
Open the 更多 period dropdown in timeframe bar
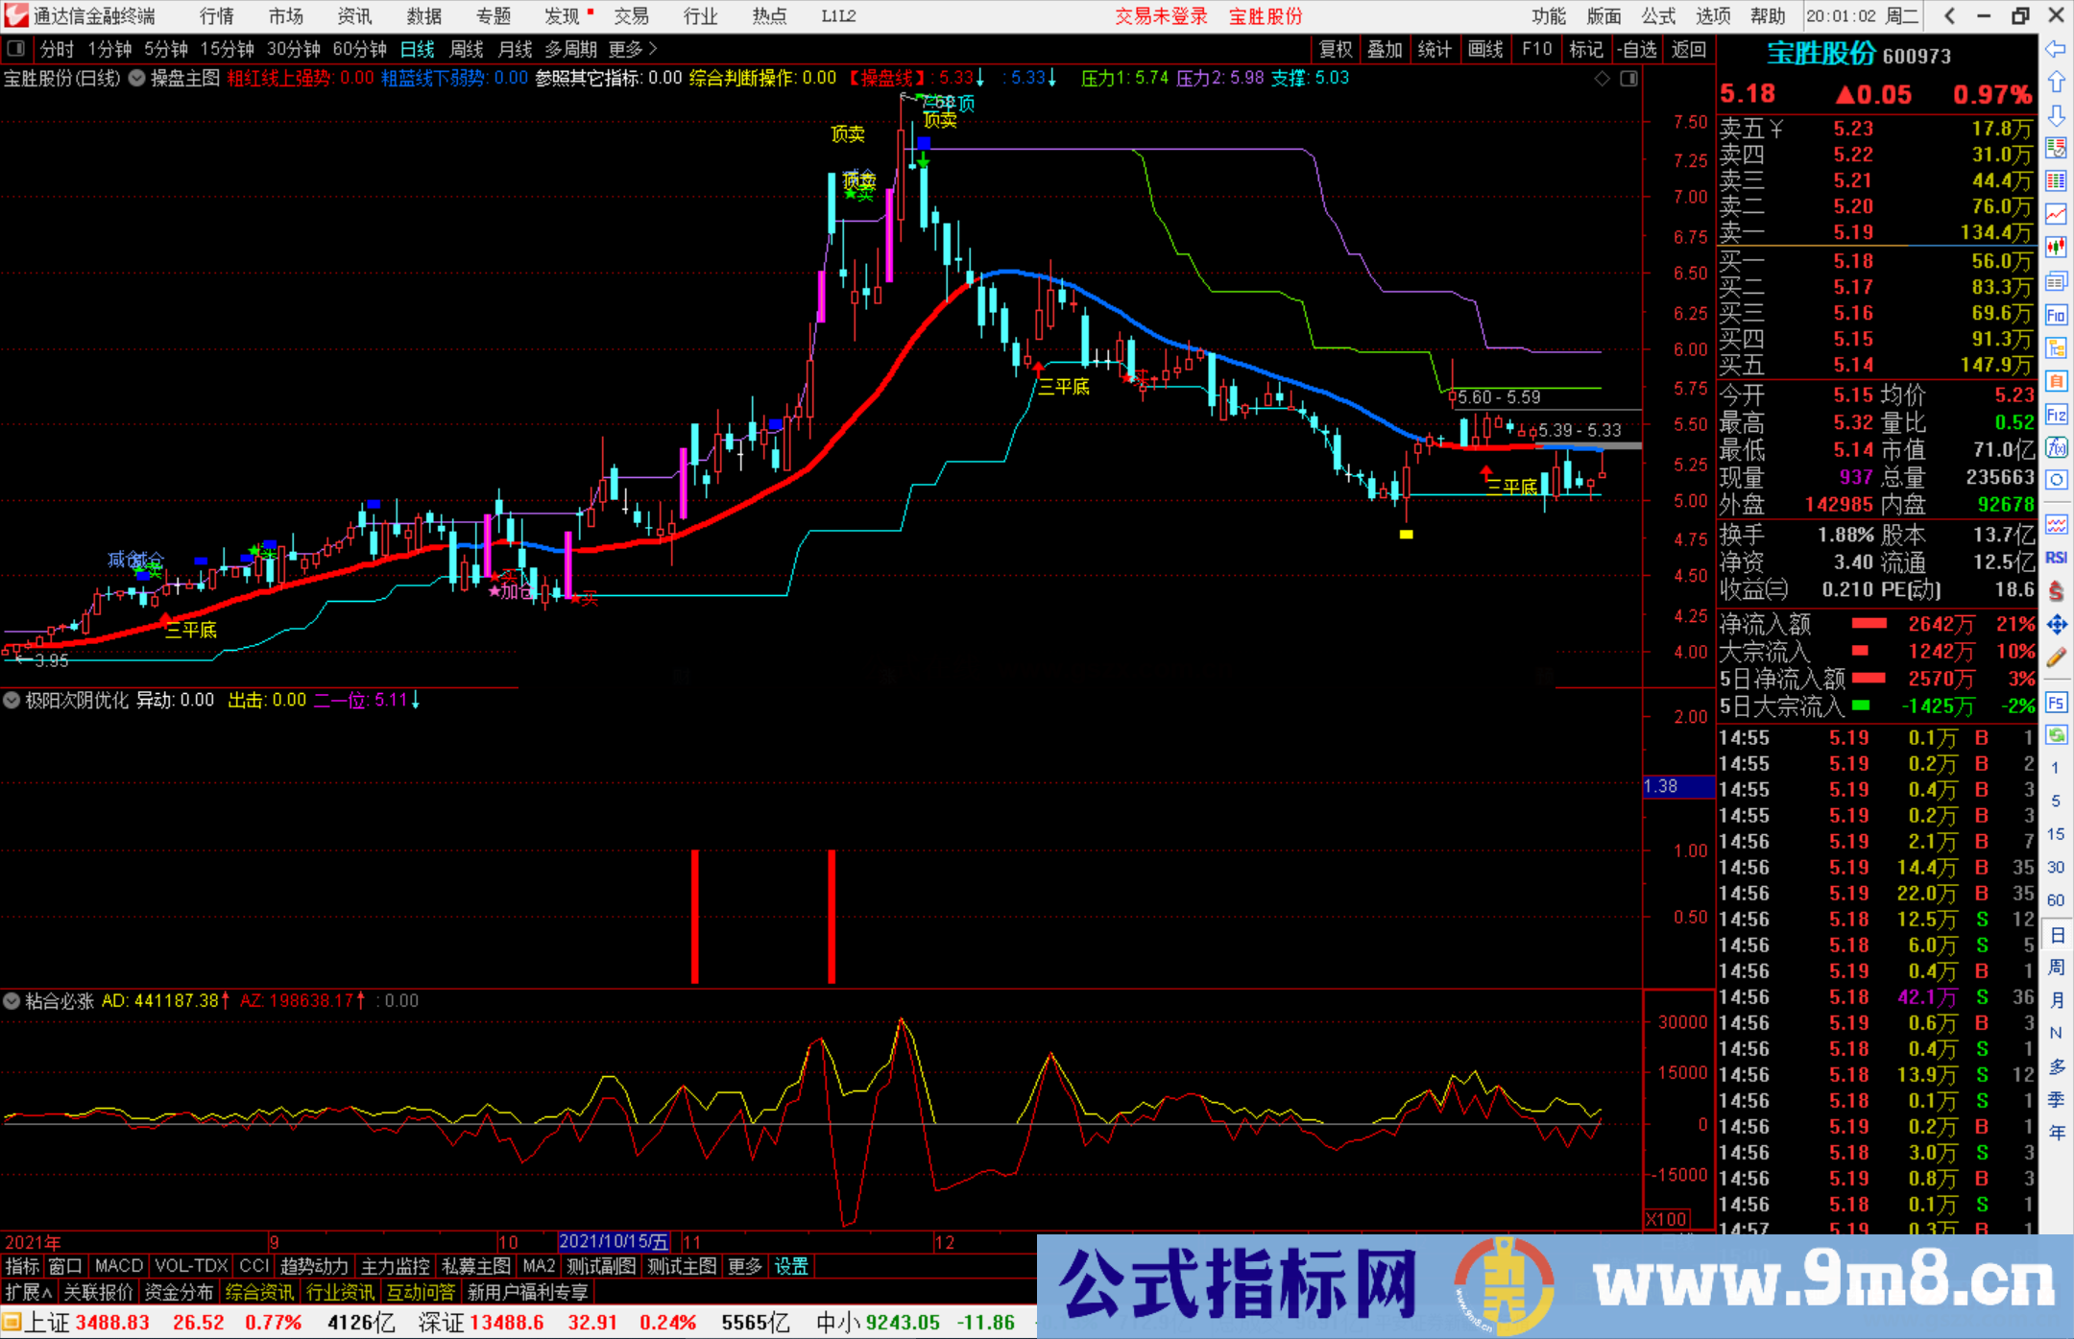tap(626, 48)
